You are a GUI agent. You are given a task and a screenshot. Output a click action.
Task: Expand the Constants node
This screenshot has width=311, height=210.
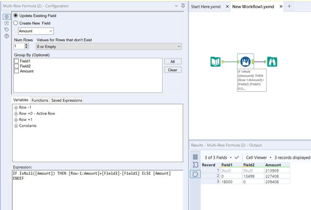16,126
